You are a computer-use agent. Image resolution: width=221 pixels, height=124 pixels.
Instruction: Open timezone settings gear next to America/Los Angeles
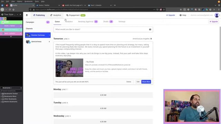coord(151,39)
